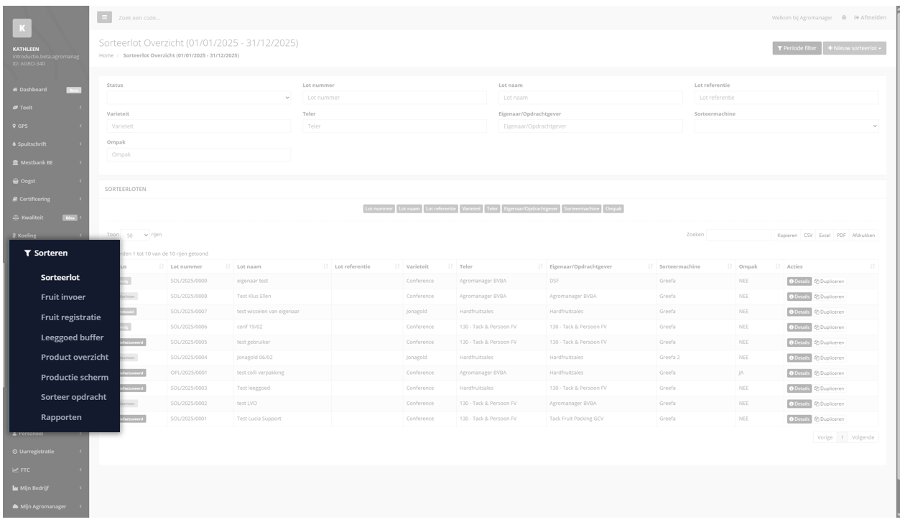Log out via the Afmelden link

click(871, 17)
